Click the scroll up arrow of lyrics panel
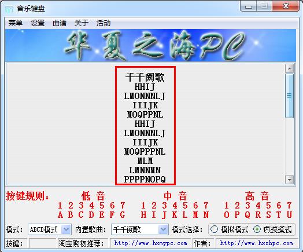 pos(289,68)
